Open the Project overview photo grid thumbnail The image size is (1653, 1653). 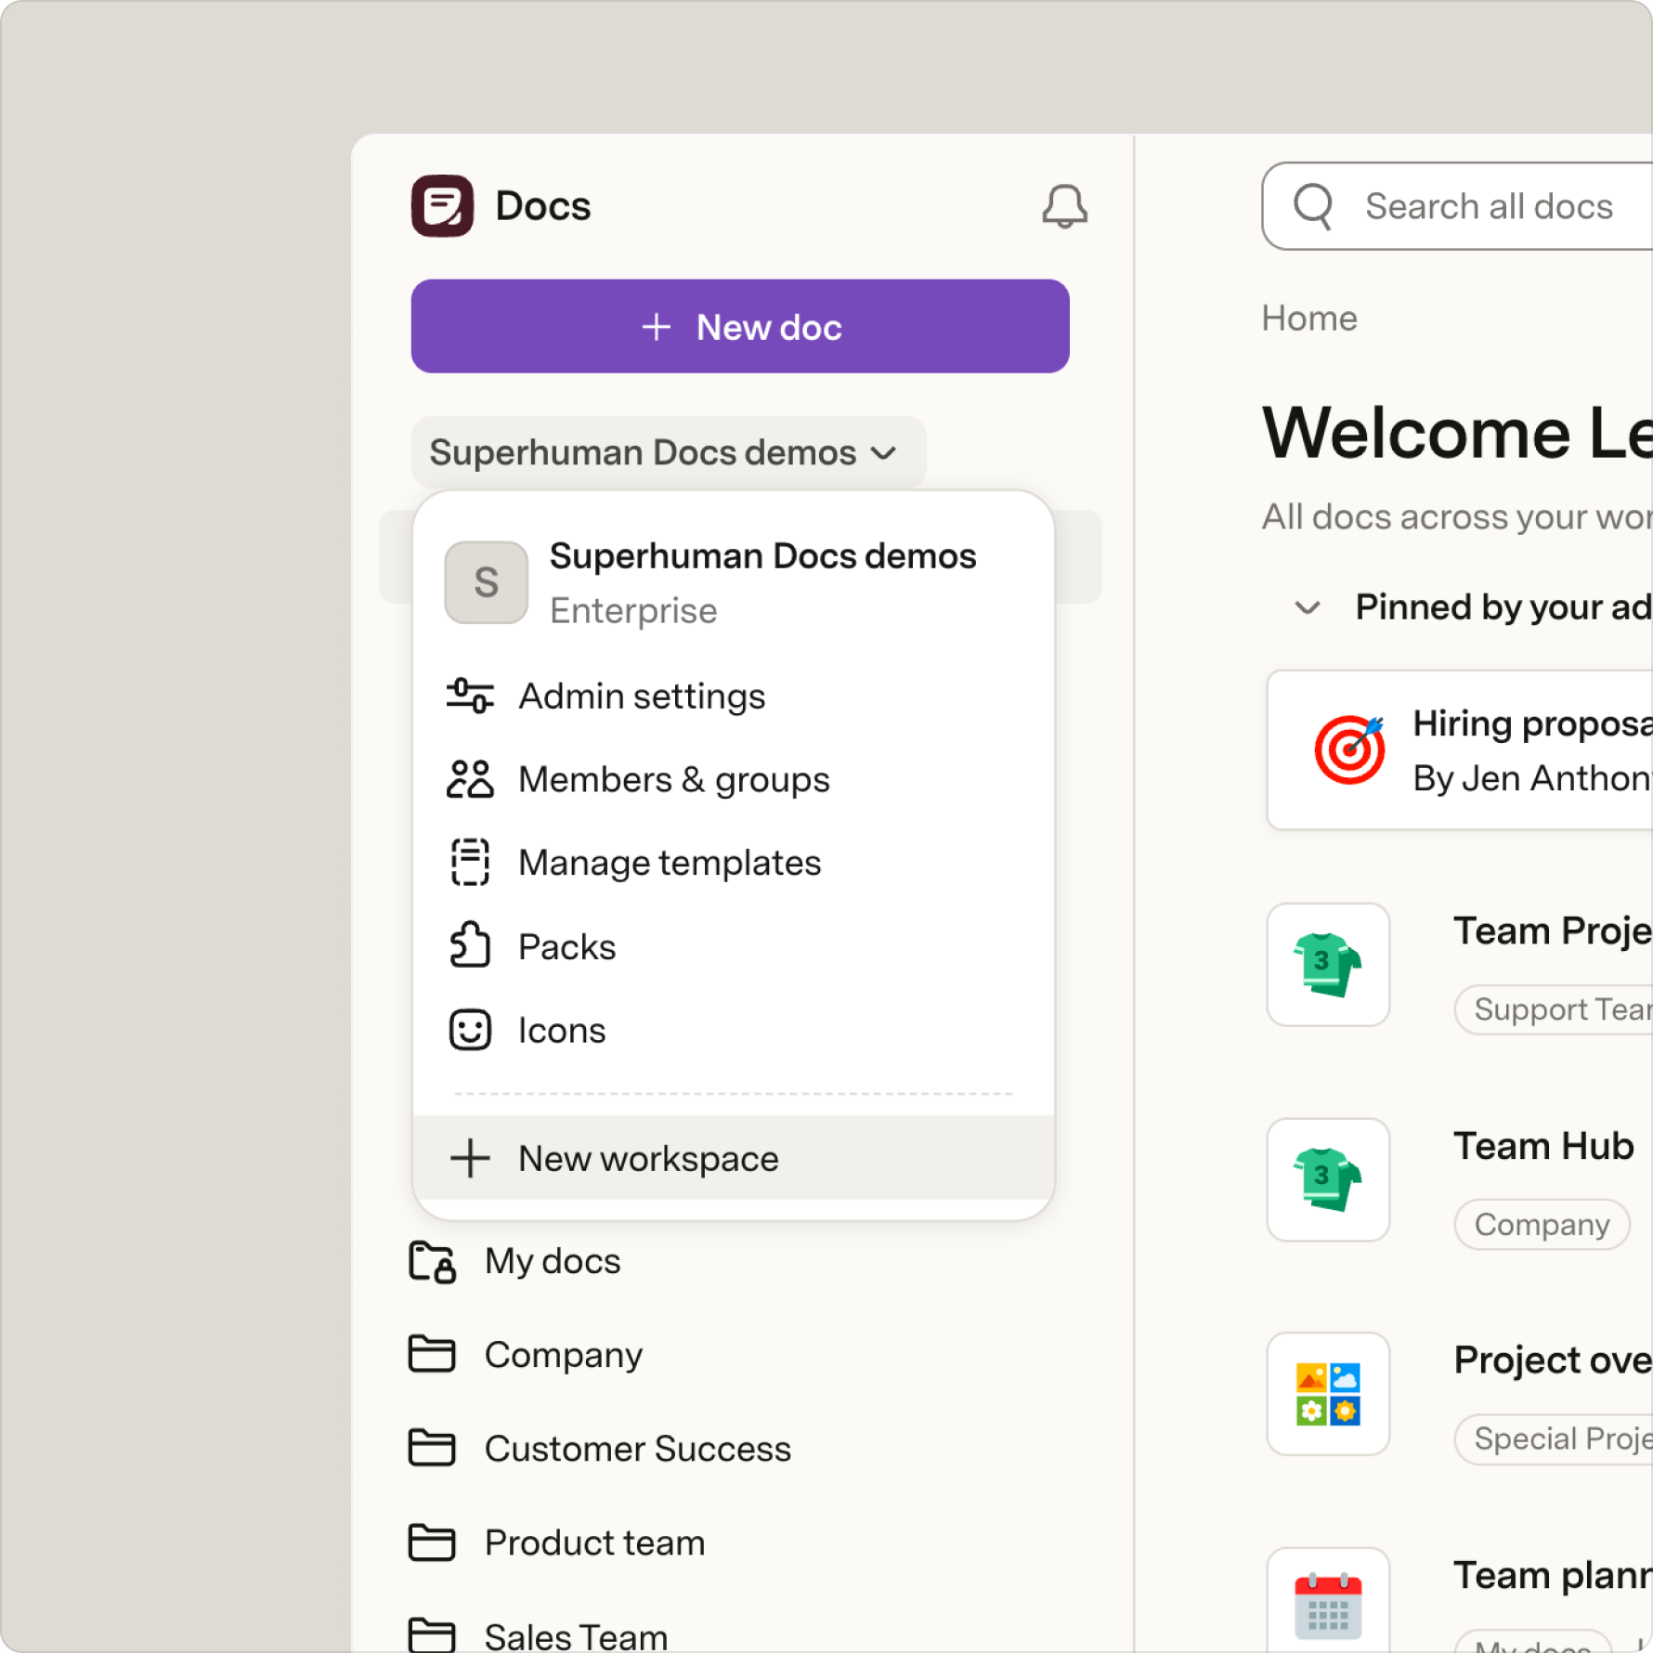click(x=1328, y=1394)
